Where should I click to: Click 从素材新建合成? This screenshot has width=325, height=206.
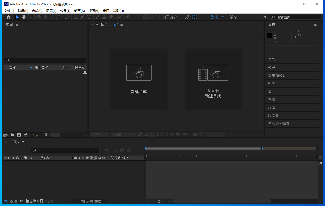(x=213, y=79)
